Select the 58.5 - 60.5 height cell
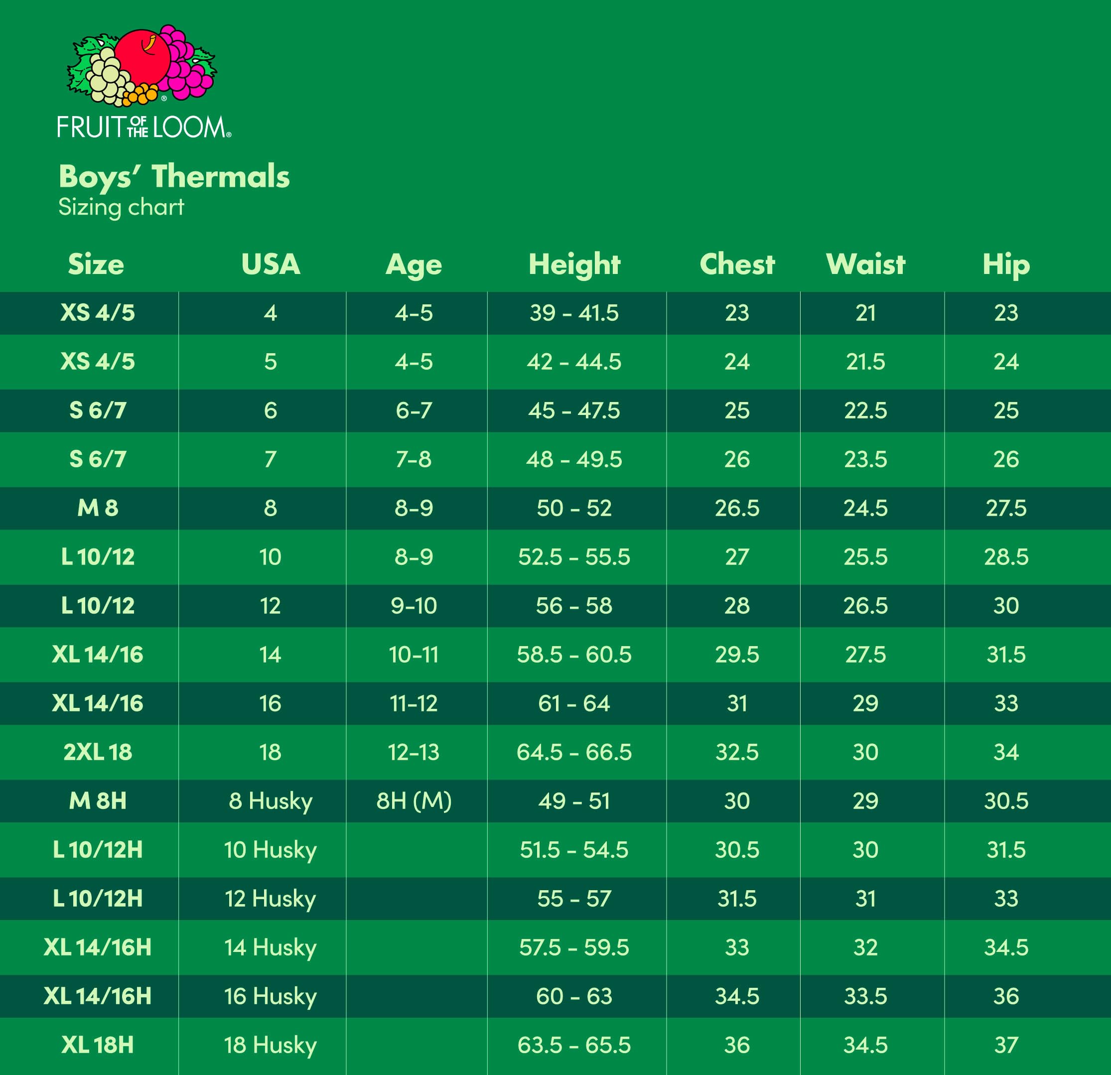The height and width of the screenshot is (1075, 1111). pyautogui.click(x=574, y=655)
